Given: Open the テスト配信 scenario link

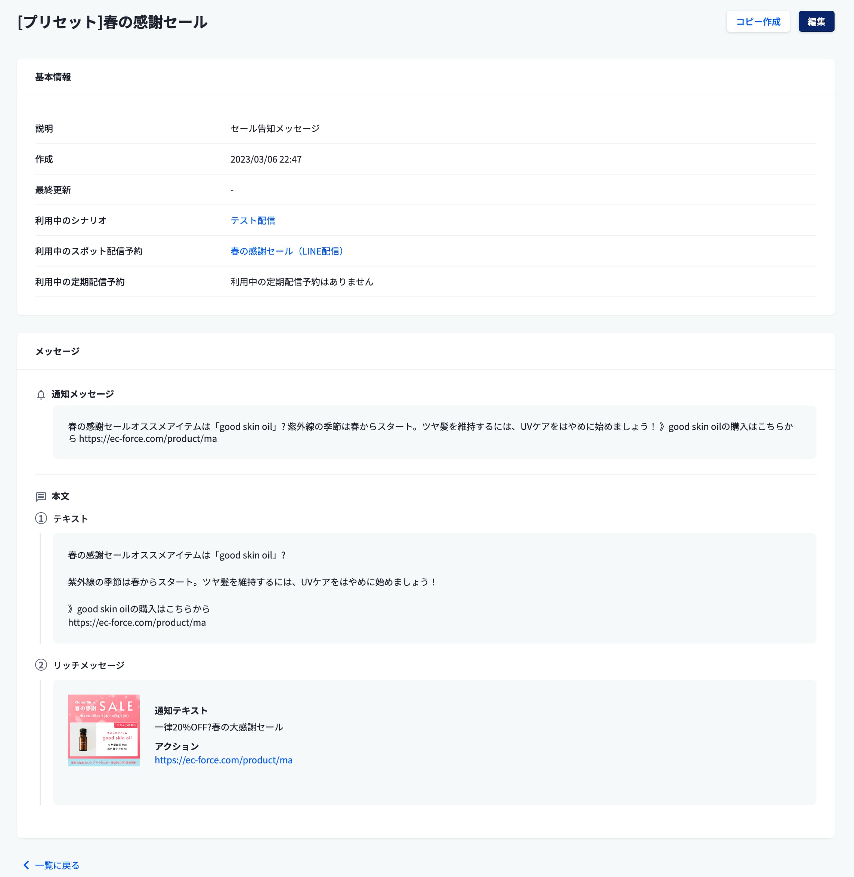Looking at the screenshot, I should pyautogui.click(x=253, y=221).
